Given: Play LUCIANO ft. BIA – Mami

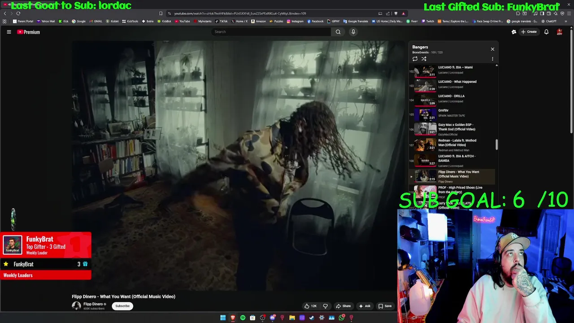Looking at the screenshot, I should [x=452, y=70].
